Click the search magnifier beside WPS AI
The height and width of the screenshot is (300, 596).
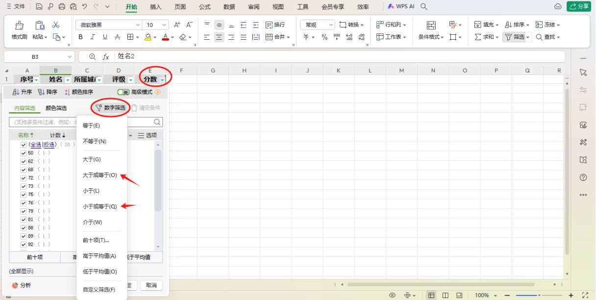point(423,6)
